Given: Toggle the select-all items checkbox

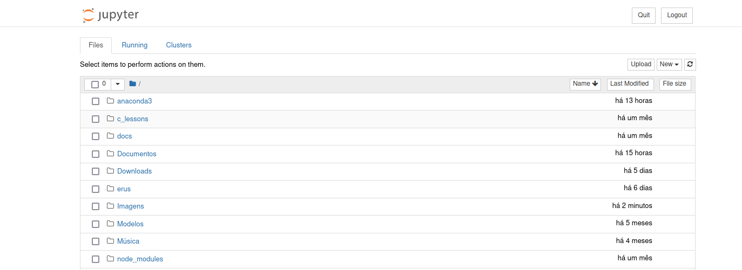Looking at the screenshot, I should point(95,85).
